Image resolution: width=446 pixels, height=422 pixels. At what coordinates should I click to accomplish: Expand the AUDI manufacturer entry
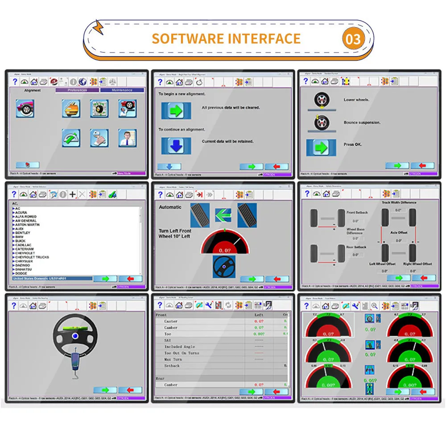tap(19, 229)
